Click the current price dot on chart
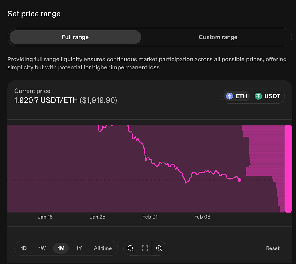The image size is (296, 264). [x=240, y=180]
